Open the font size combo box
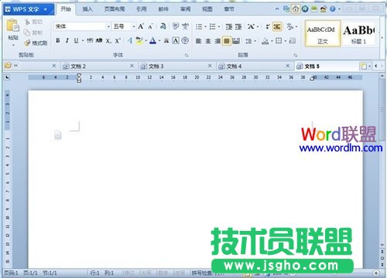The width and height of the screenshot is (387, 278). click(x=124, y=26)
